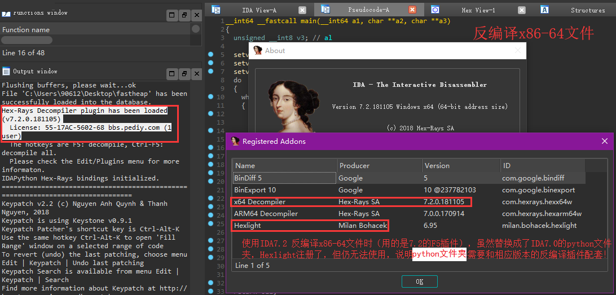Click the Functions window title icon
Viewport: 616px width, 295px height.
(6, 14)
